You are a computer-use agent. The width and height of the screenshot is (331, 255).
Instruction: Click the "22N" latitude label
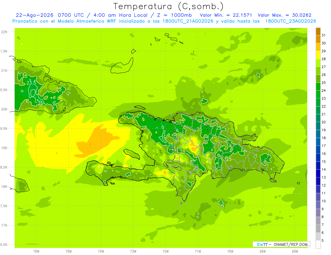tap(4, 32)
